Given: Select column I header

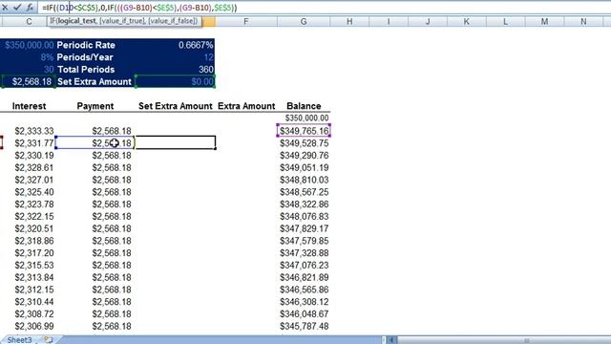Looking at the screenshot, I should 389,22.
